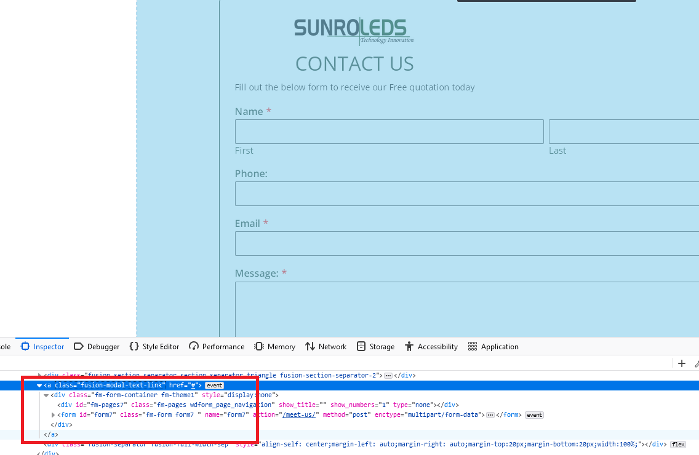Switch to the Debugger tab
This screenshot has height=455, width=699.
tap(97, 347)
